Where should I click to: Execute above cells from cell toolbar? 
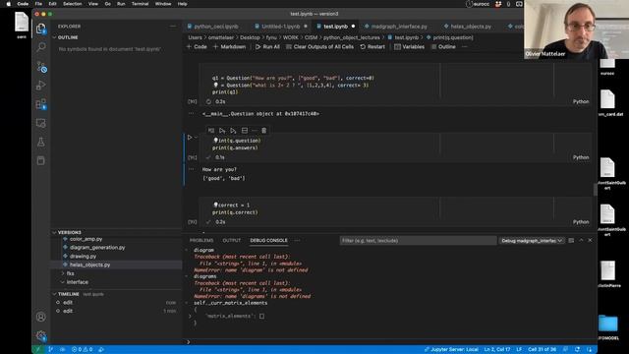point(222,131)
